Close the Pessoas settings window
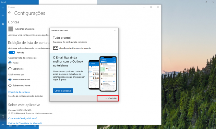 point(158,7)
